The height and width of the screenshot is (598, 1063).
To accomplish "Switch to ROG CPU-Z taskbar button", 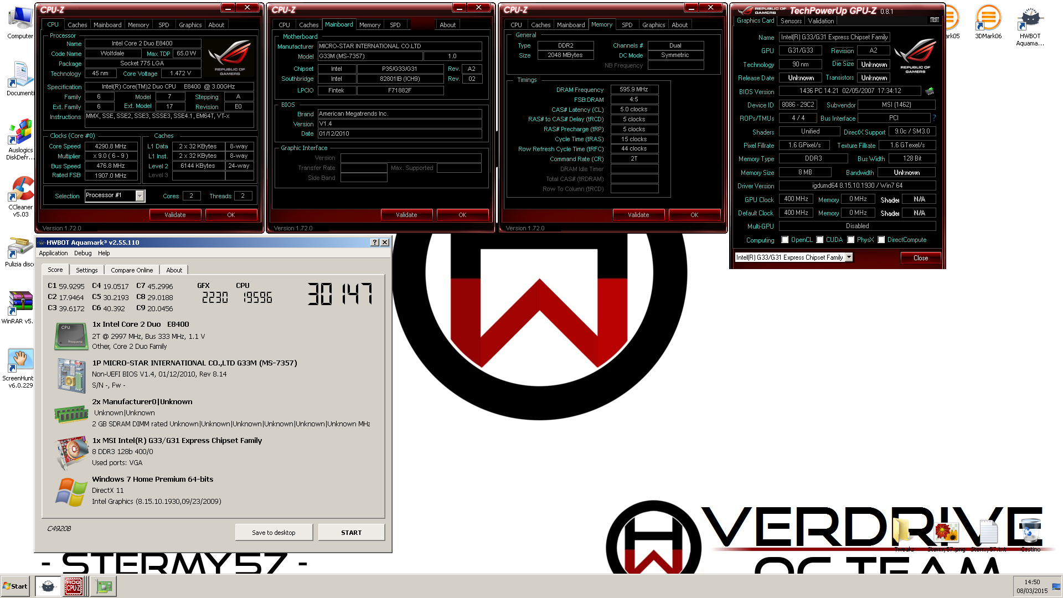I will (x=74, y=586).
